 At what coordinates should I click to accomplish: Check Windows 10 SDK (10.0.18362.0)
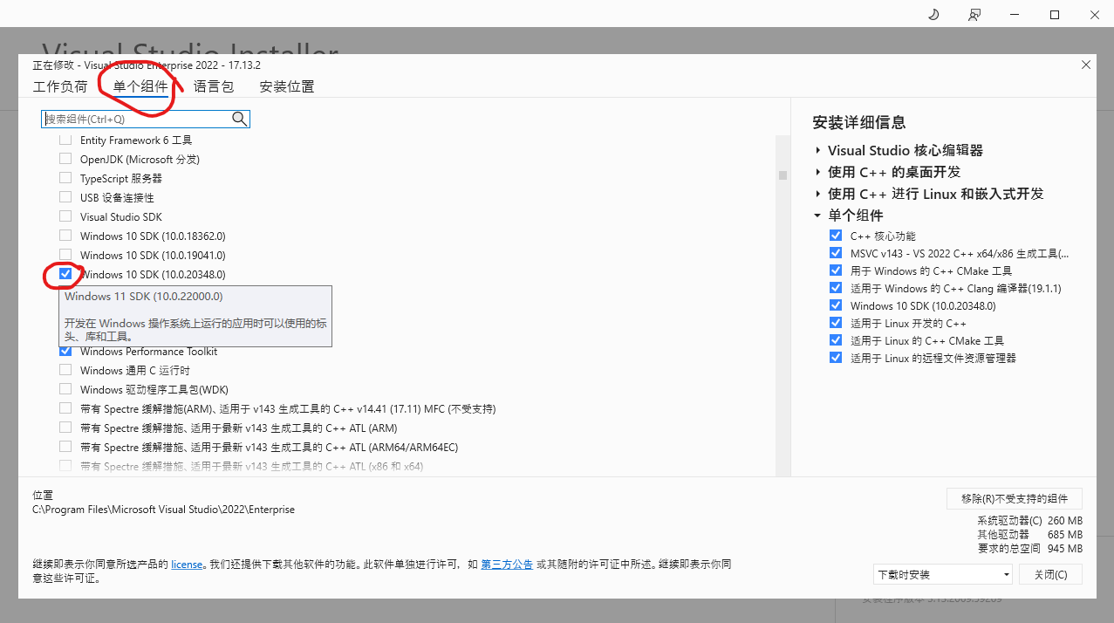[65, 236]
